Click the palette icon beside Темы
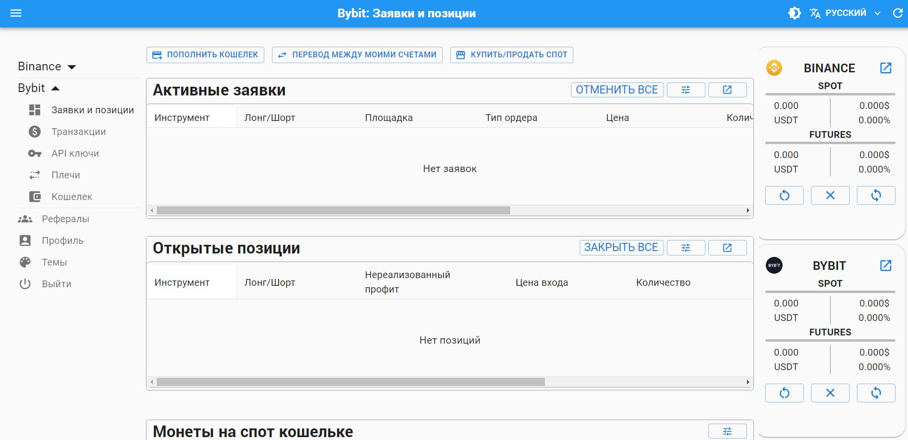This screenshot has height=440, width=908. 25,262
